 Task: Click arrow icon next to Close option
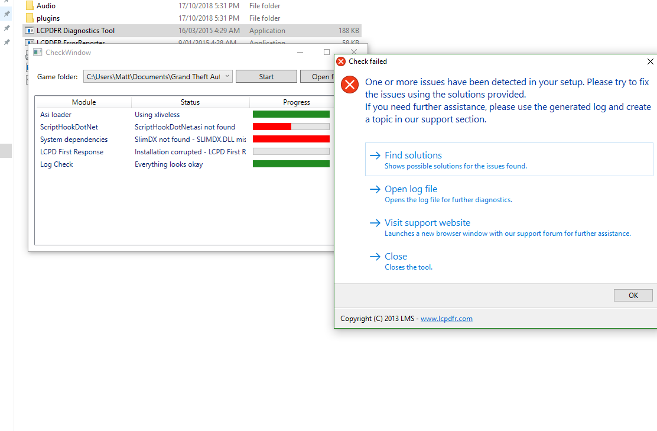coord(375,256)
